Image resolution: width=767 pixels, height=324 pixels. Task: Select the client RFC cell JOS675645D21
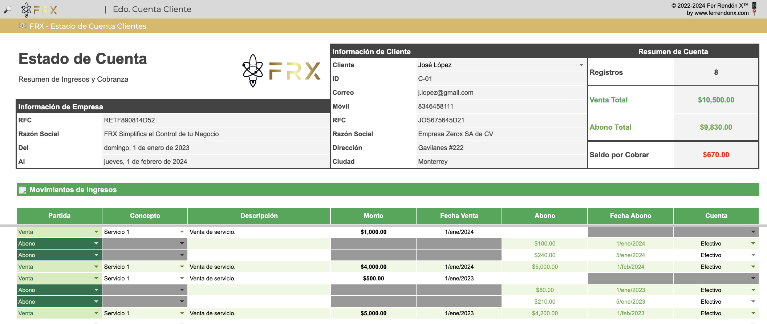pos(502,120)
